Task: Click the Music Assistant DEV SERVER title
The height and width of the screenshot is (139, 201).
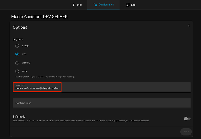Action: (x=39, y=17)
